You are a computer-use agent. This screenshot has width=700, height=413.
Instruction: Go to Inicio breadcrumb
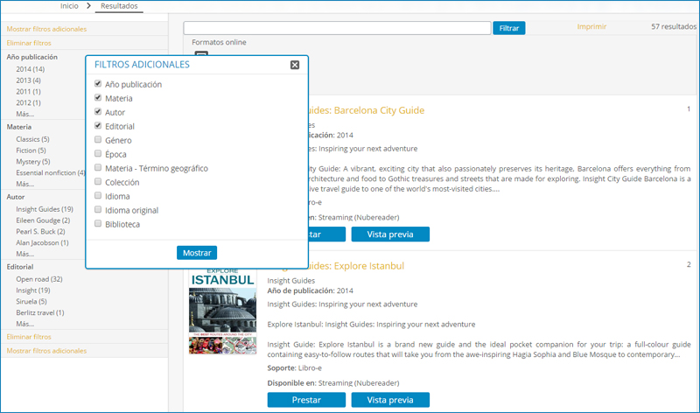point(69,6)
